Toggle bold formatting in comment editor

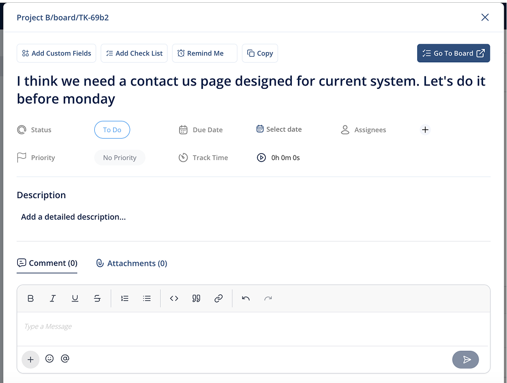pos(31,298)
